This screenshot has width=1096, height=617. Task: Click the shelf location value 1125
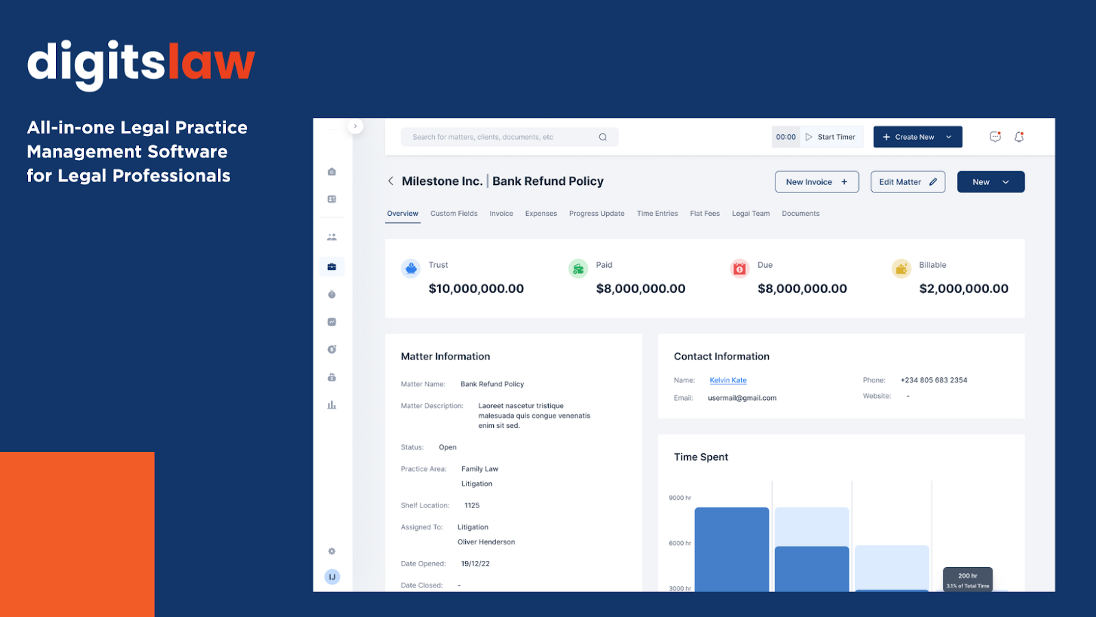pos(472,505)
